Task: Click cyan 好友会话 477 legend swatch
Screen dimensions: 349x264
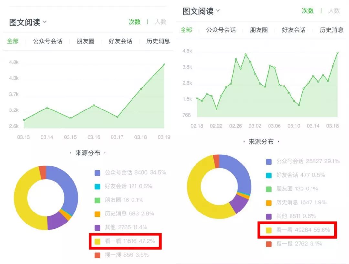Action: click(x=269, y=175)
